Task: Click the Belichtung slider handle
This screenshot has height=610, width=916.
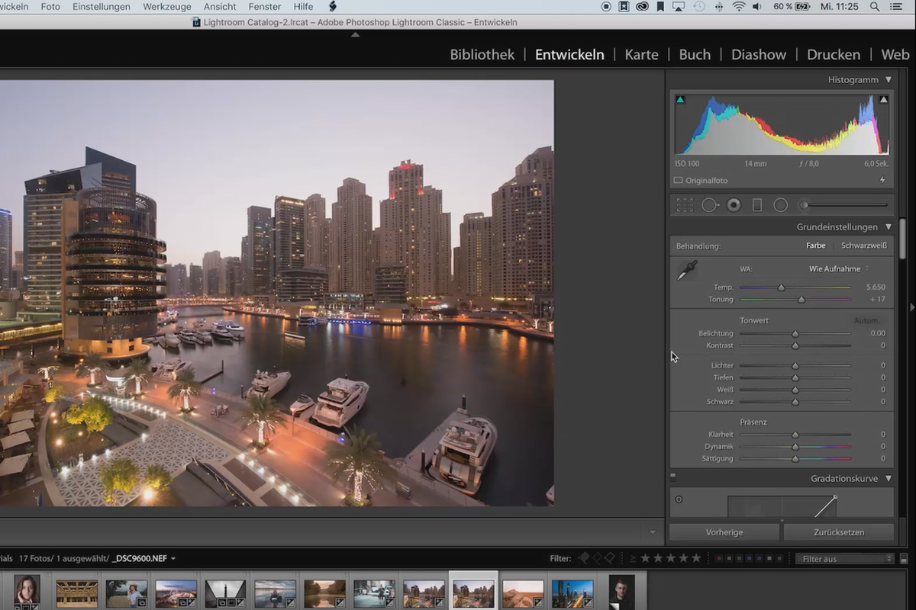Action: click(x=795, y=334)
